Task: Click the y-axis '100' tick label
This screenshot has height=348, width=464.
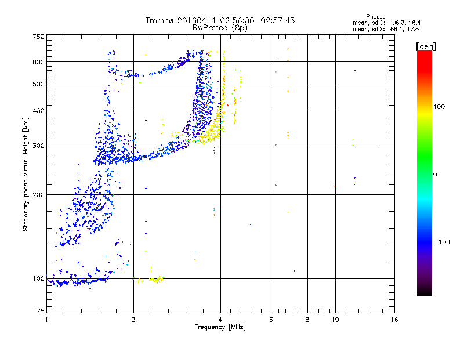Action: pos(38,279)
